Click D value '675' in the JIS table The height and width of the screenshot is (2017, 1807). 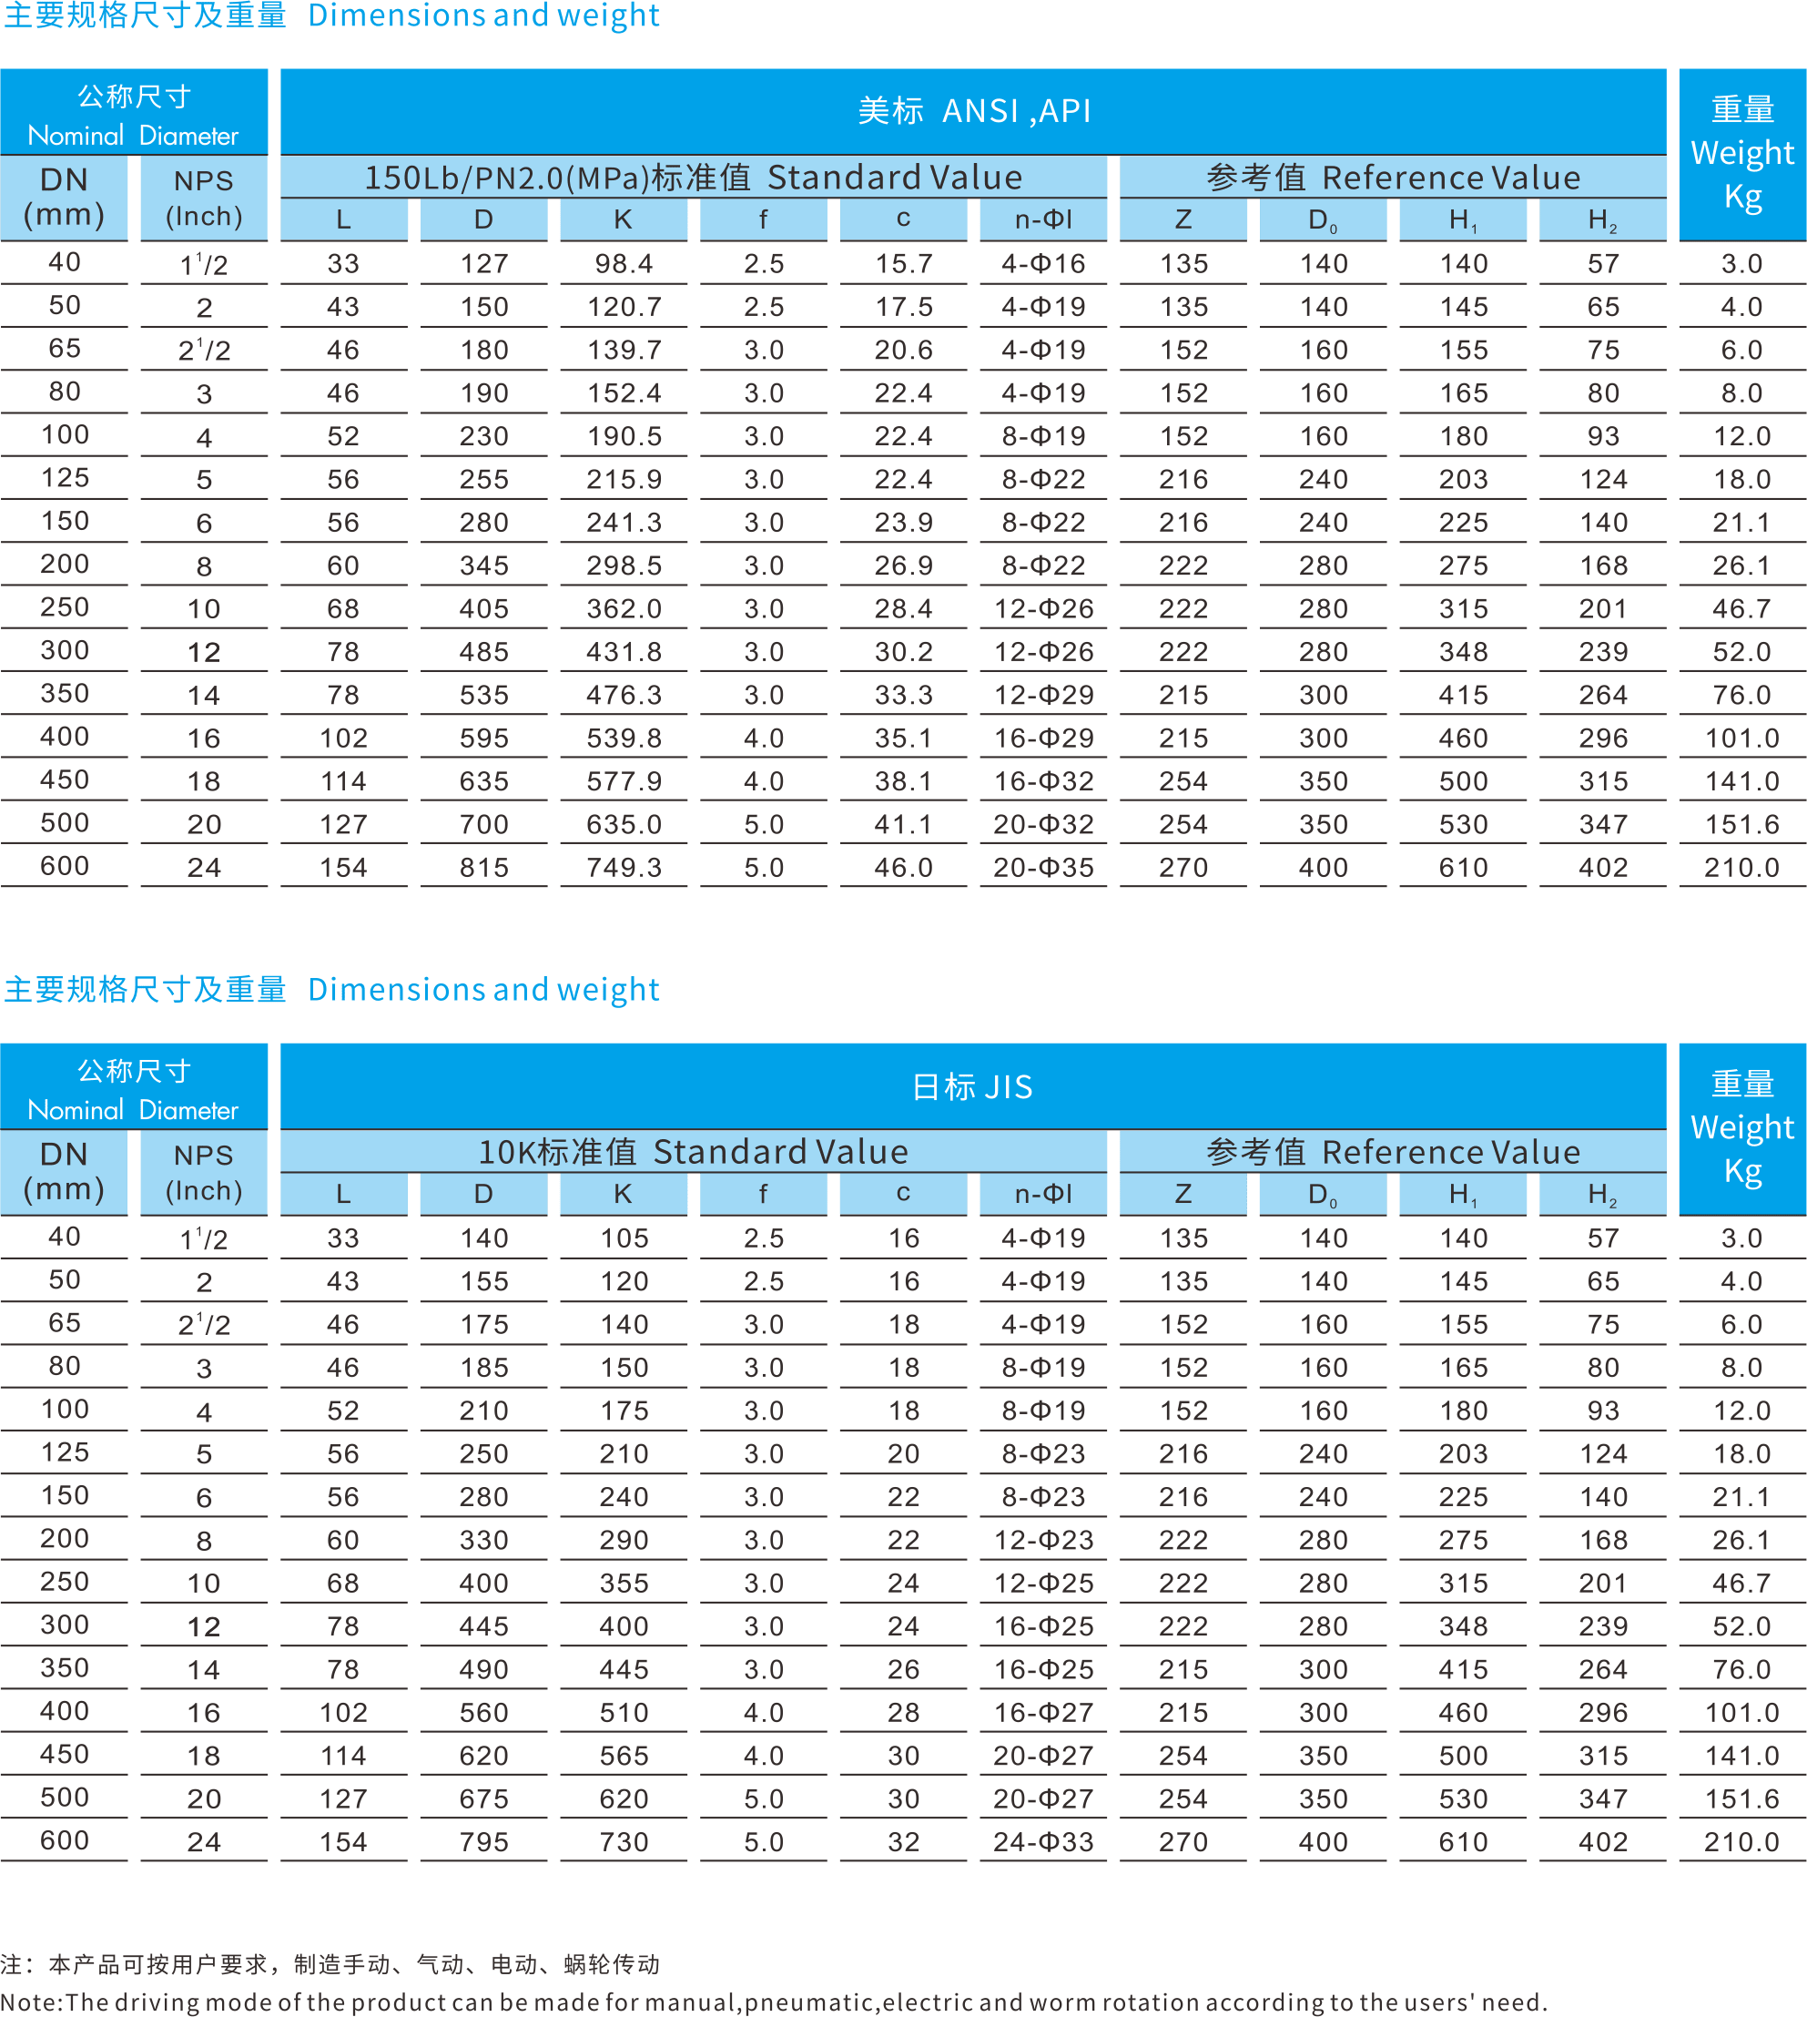(483, 1799)
